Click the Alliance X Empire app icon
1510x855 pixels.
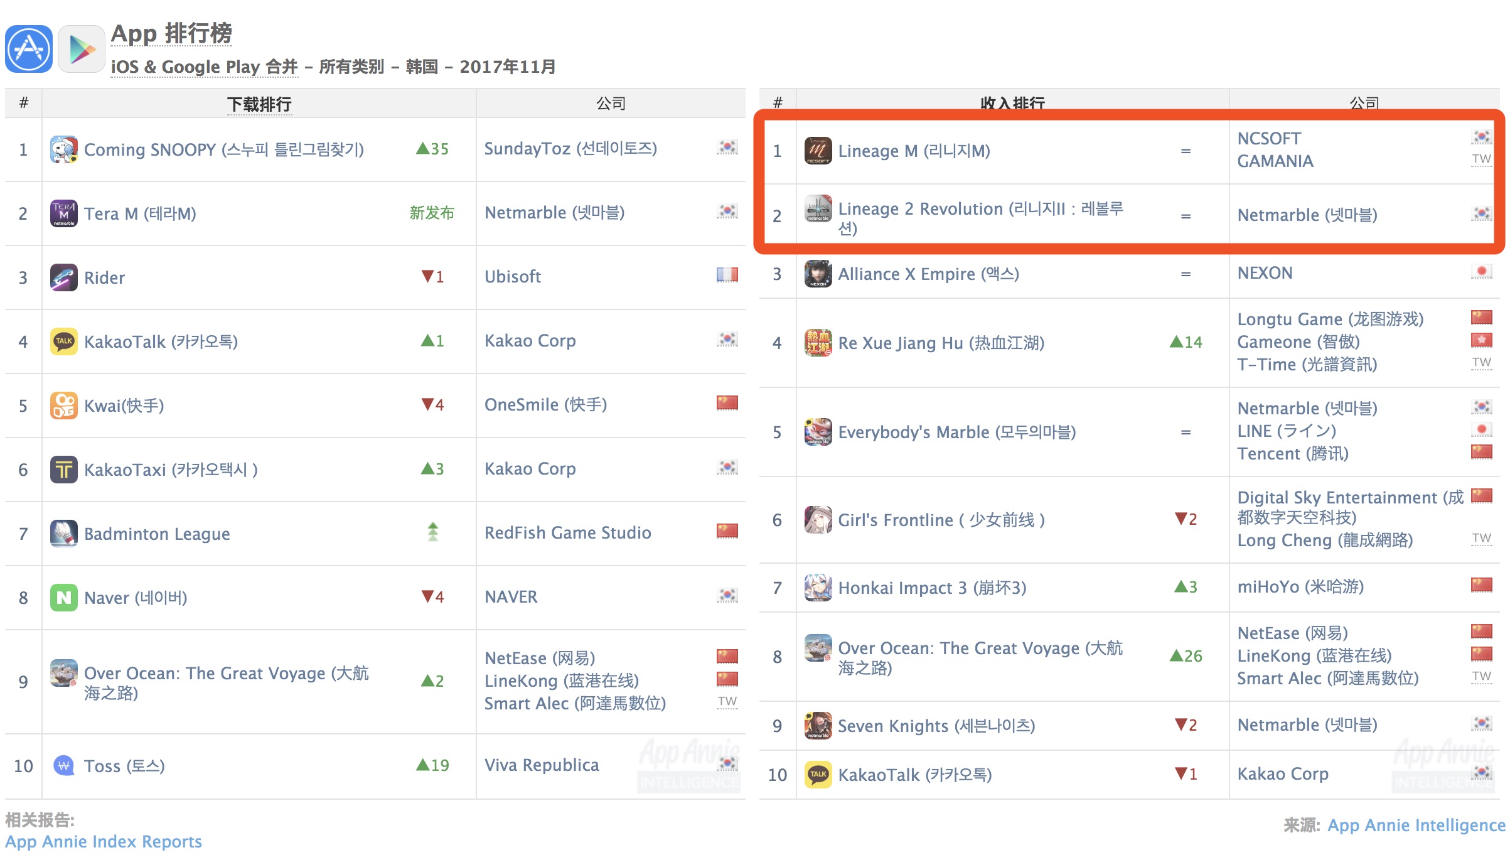tap(818, 274)
